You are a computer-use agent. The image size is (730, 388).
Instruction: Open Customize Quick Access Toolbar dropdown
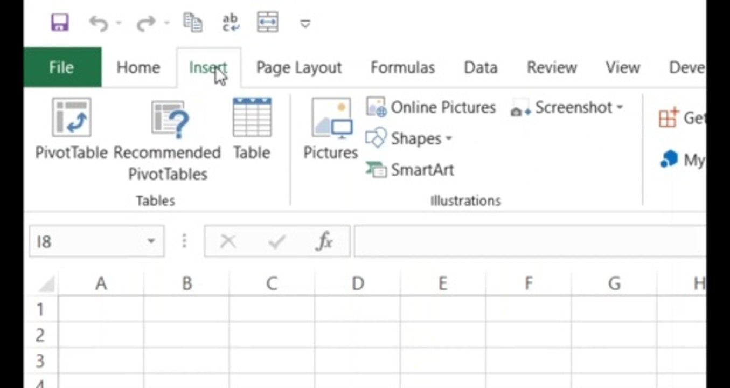(x=305, y=24)
